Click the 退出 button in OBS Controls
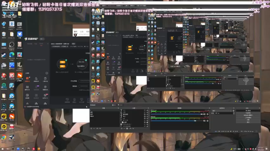 (248, 122)
